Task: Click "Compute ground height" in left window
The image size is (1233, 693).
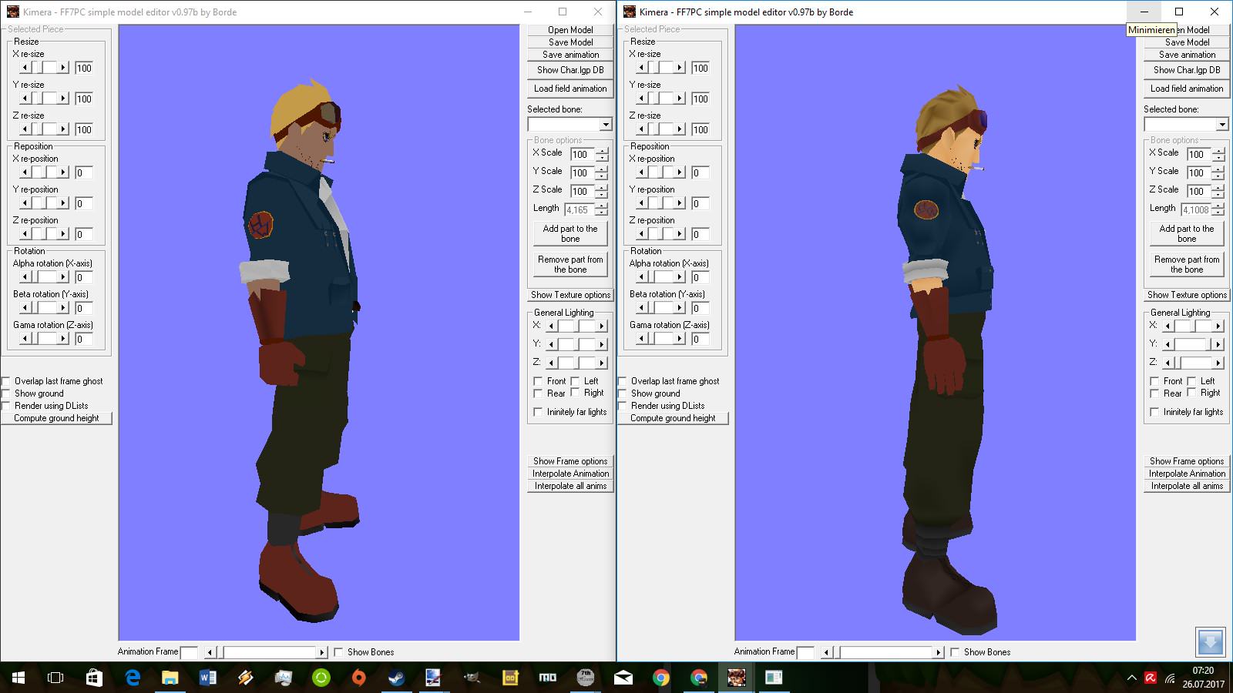Action: [x=56, y=418]
